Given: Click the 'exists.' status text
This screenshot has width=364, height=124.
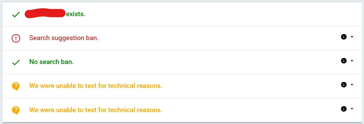Looking at the screenshot, I should click(76, 14).
